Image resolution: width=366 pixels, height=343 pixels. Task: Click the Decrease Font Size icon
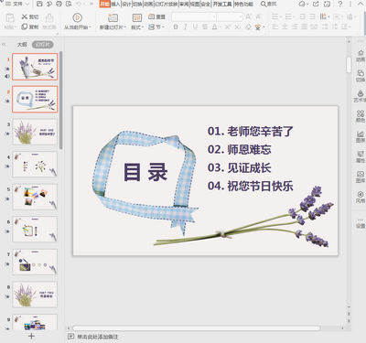click(259, 16)
